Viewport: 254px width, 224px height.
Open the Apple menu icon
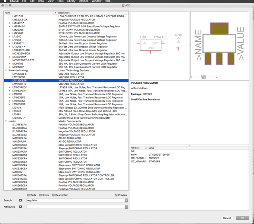tap(5, 1)
